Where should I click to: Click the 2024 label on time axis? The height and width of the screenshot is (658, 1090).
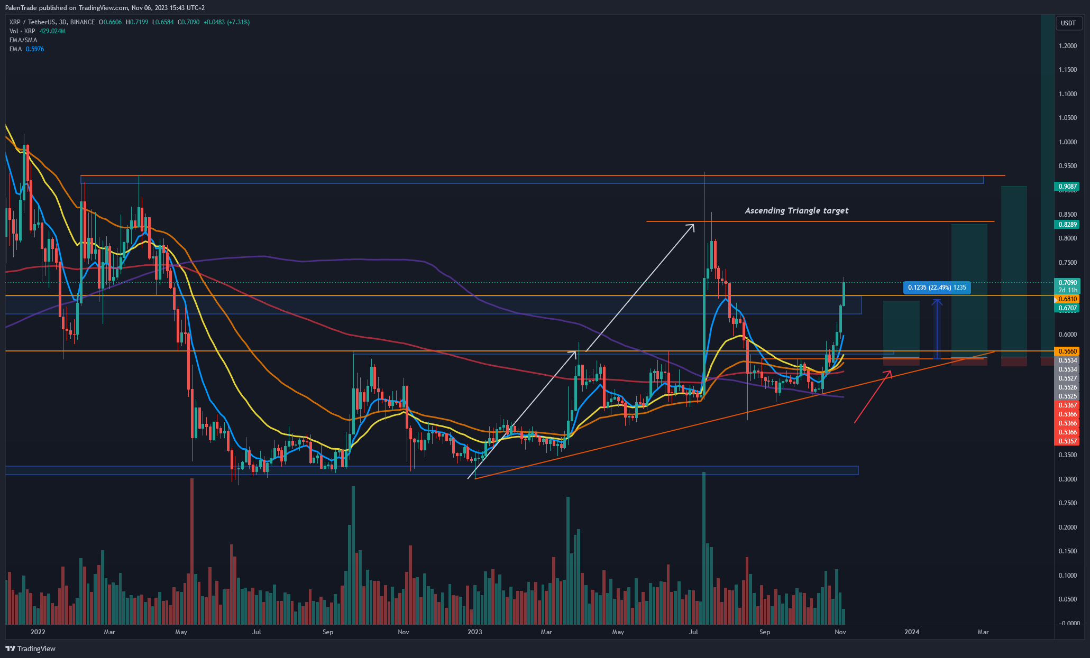point(912,632)
